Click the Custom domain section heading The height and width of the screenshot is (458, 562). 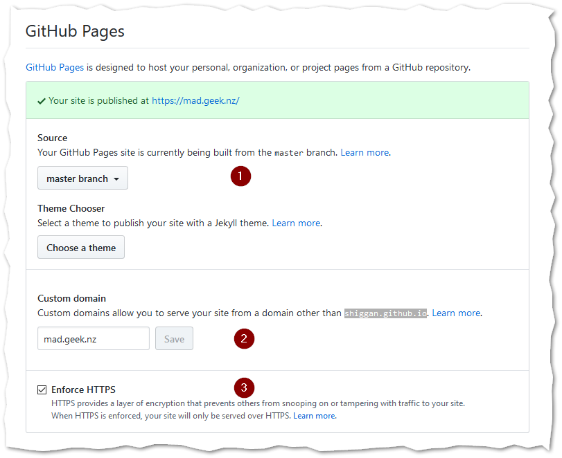pyautogui.click(x=71, y=298)
